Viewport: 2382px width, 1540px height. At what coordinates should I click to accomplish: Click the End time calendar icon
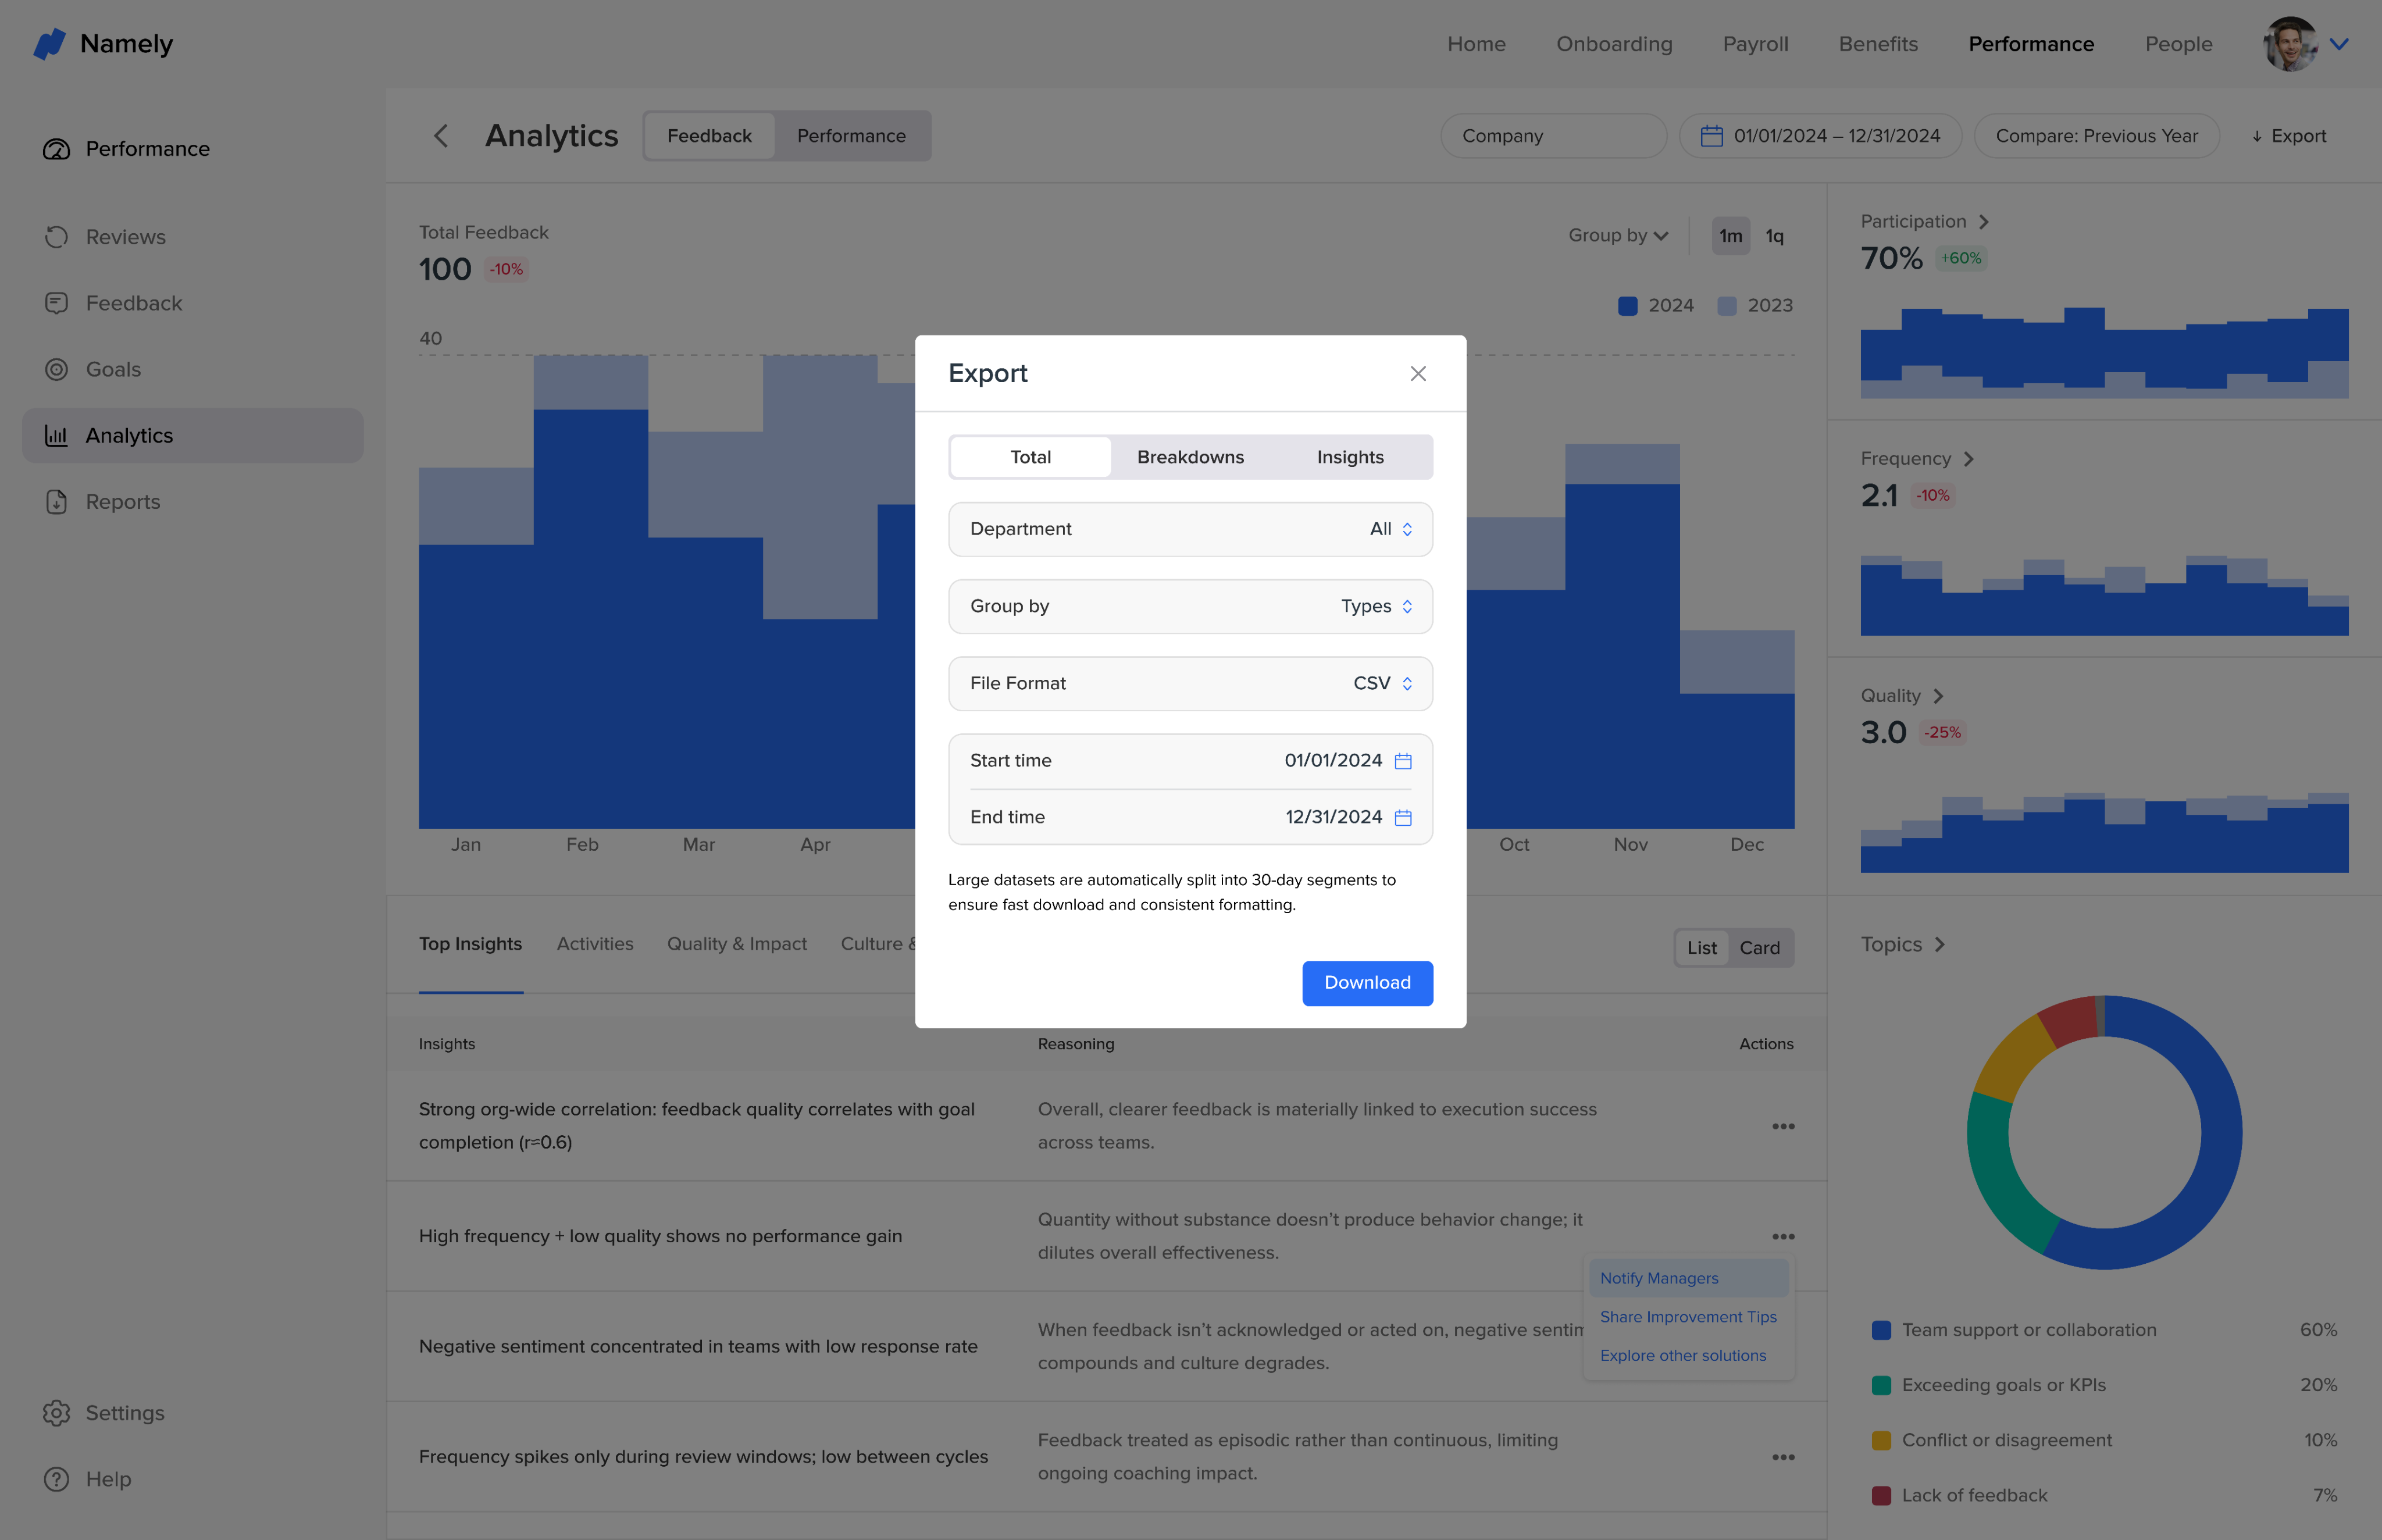coord(1403,818)
